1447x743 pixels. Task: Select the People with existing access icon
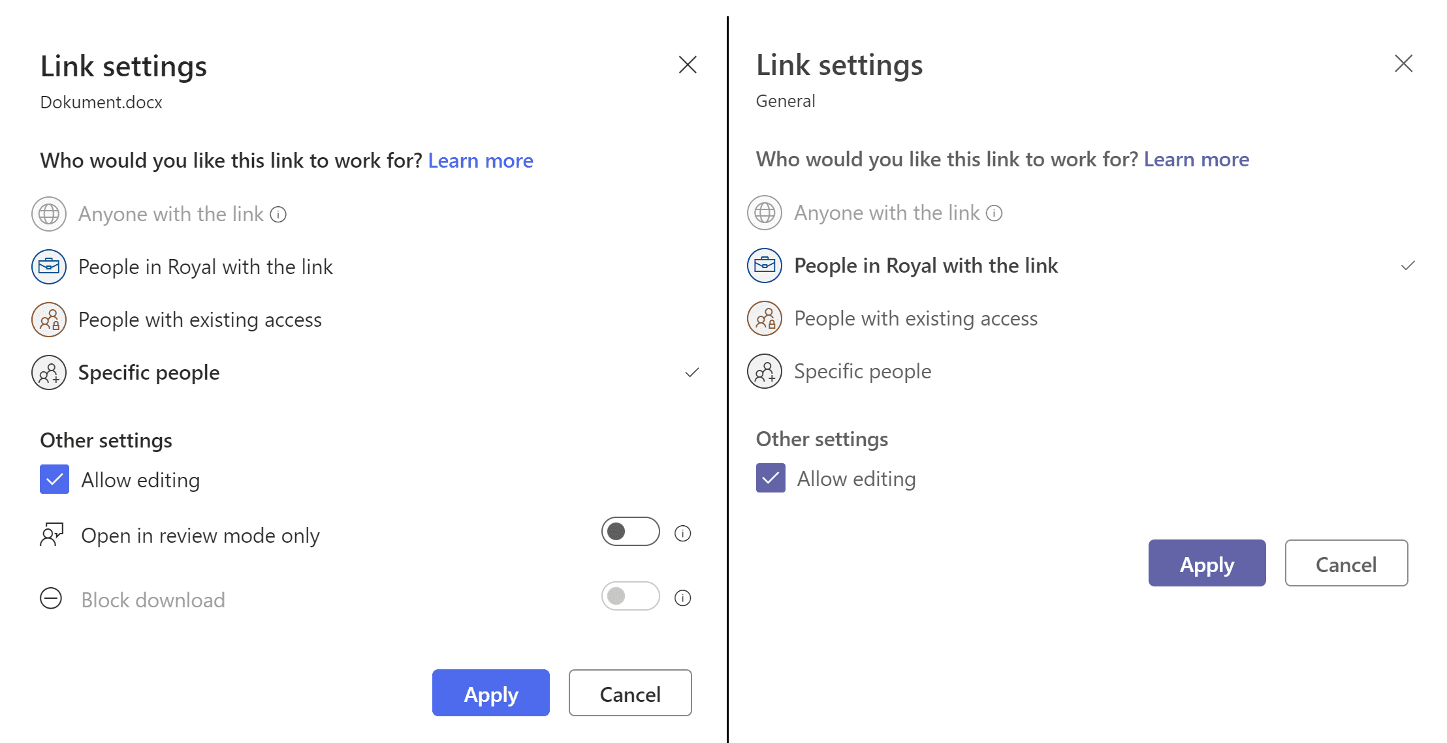tap(47, 320)
